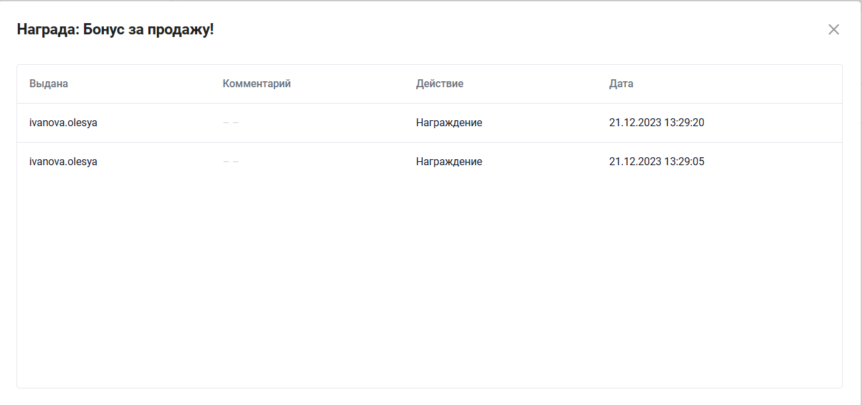Image resolution: width=862 pixels, height=405 pixels.
Task: Click ivanova.olesya in the second row
Action: pyautogui.click(x=64, y=162)
